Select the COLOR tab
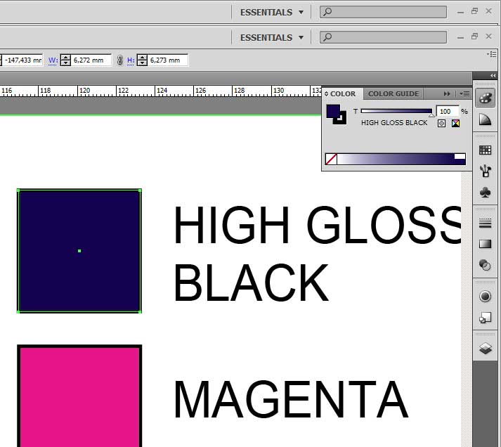 [342, 93]
